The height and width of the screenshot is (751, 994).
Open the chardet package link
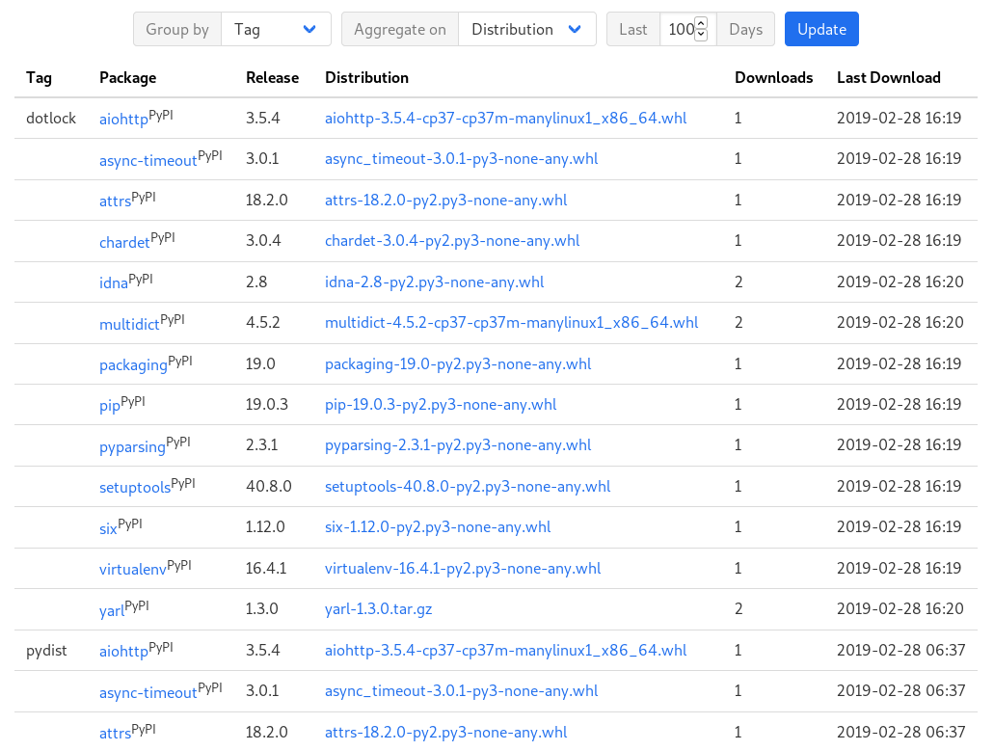(x=125, y=241)
